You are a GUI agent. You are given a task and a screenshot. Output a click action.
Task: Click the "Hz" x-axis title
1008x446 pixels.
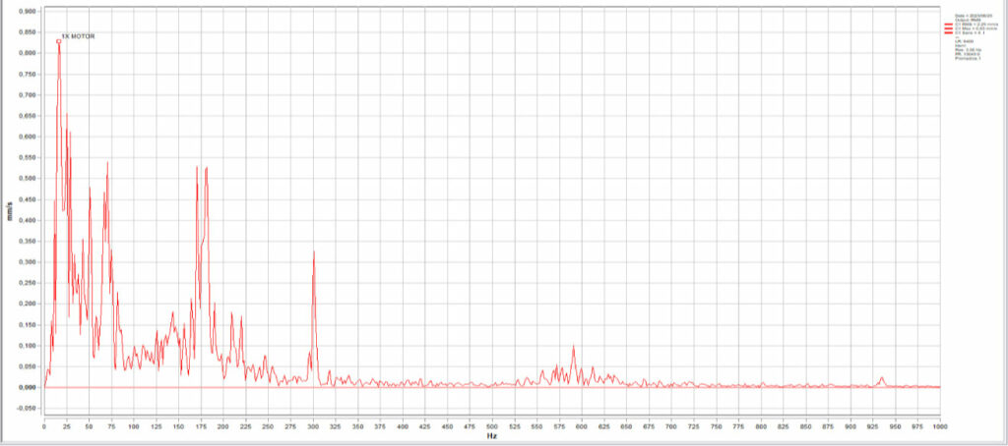click(x=492, y=436)
